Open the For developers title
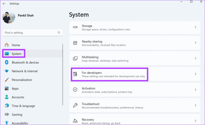Image resolution: width=205 pixels, height=125 pixels. click(92, 73)
